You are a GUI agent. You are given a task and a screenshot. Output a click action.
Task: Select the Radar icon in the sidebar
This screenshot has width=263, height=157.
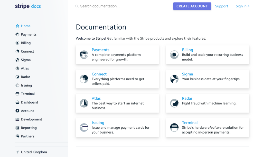[17, 77]
